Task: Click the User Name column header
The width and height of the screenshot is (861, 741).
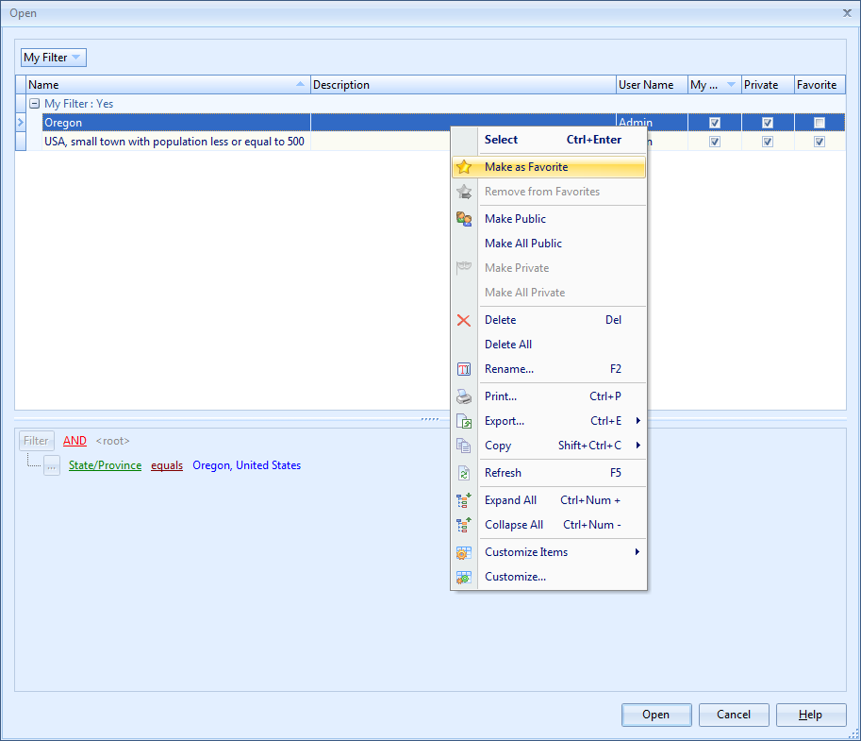Action: [652, 85]
